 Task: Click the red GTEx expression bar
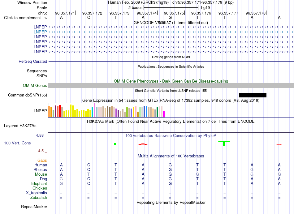pos(60,111)
